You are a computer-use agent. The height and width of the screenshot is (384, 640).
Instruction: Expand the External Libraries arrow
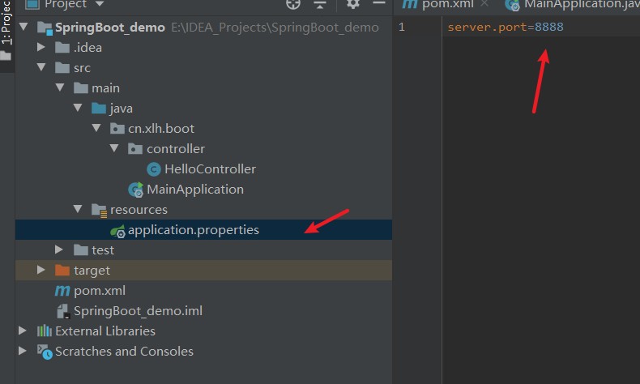point(23,331)
